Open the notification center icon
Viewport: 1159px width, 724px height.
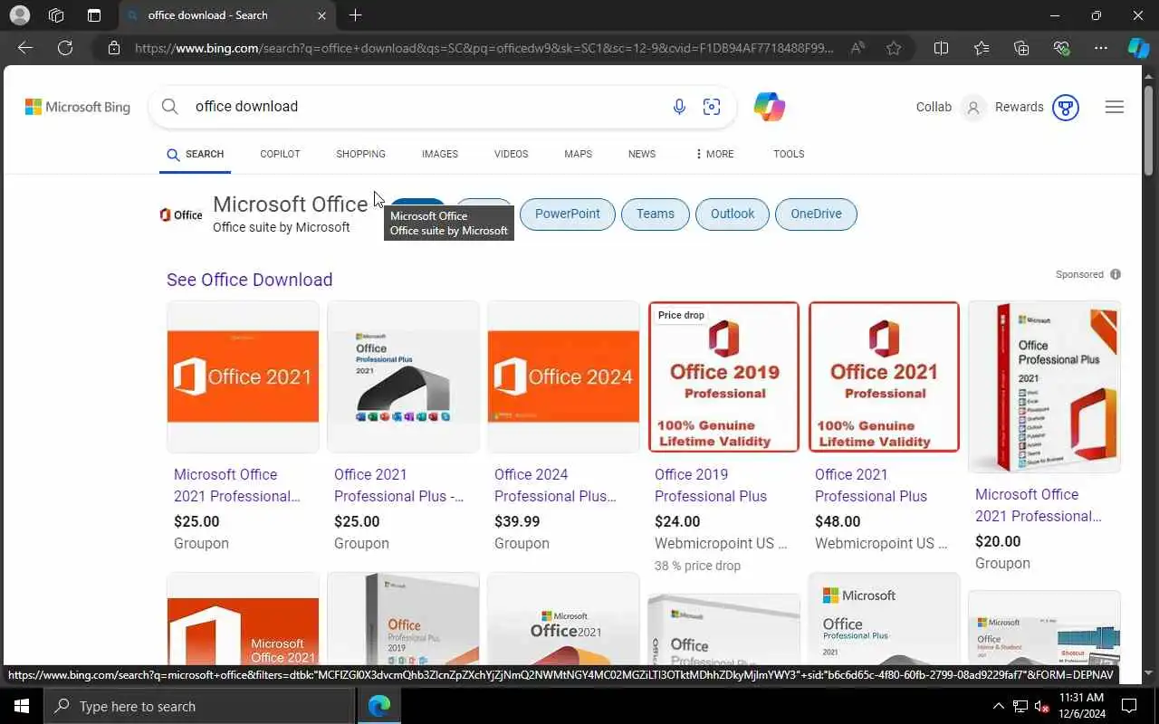click(1130, 706)
